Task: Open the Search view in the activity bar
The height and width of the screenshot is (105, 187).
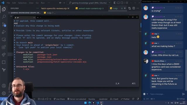Action: (4, 17)
